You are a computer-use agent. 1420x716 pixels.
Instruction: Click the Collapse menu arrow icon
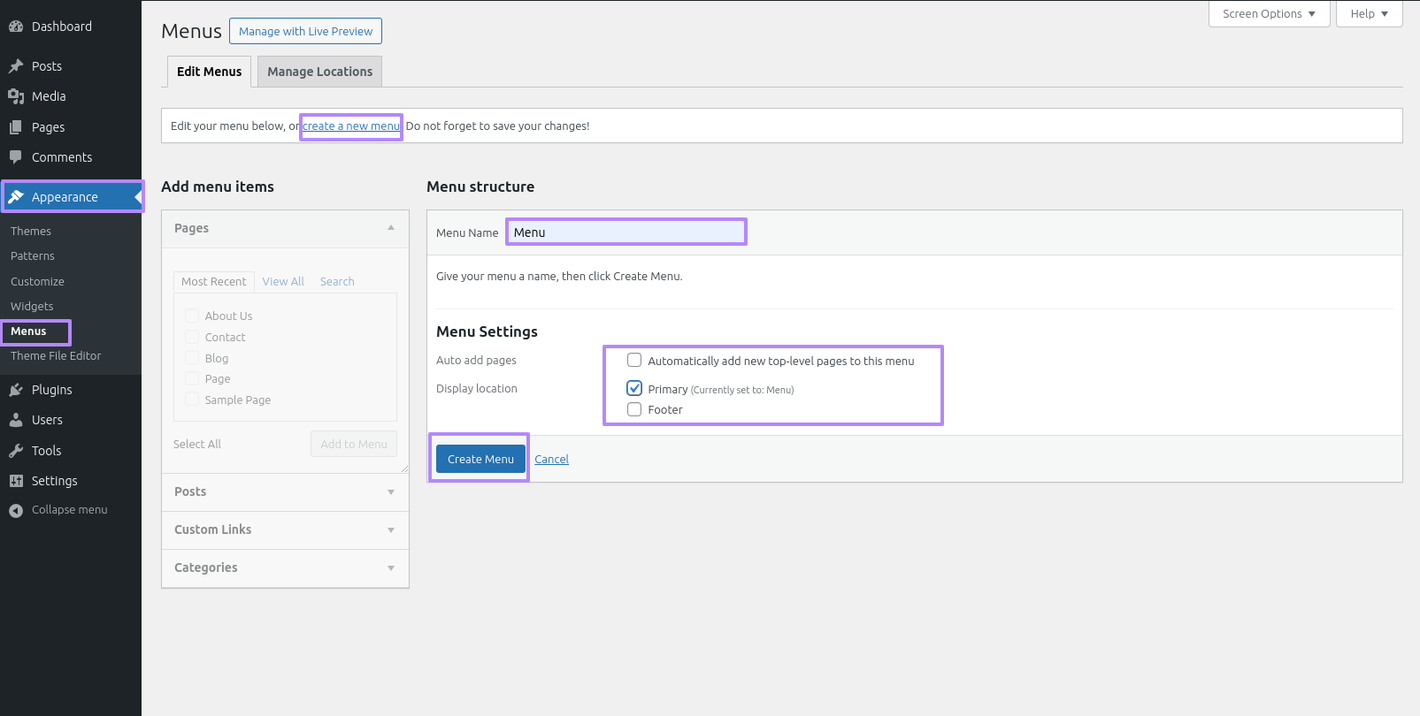pyautogui.click(x=16, y=510)
